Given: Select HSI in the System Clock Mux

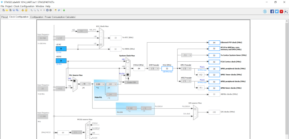Looking at the screenshot, I should coord(127,62).
